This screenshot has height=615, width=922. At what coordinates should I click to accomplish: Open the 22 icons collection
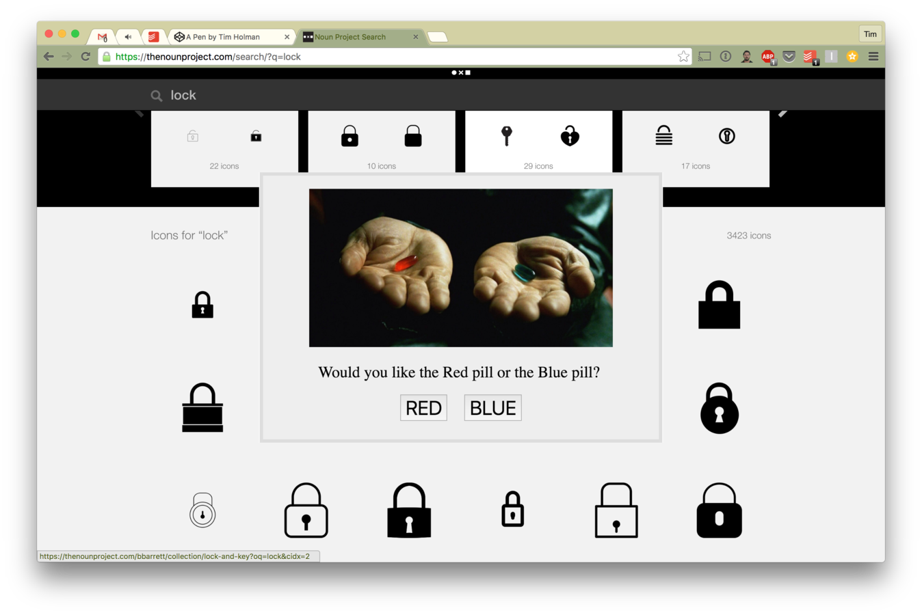[x=224, y=148]
